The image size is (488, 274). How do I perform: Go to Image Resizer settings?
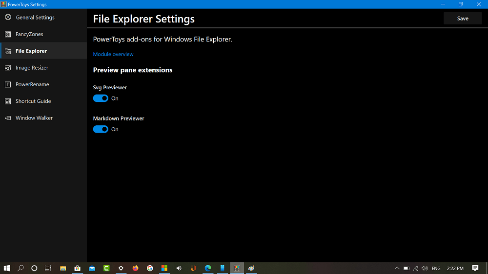(43, 68)
